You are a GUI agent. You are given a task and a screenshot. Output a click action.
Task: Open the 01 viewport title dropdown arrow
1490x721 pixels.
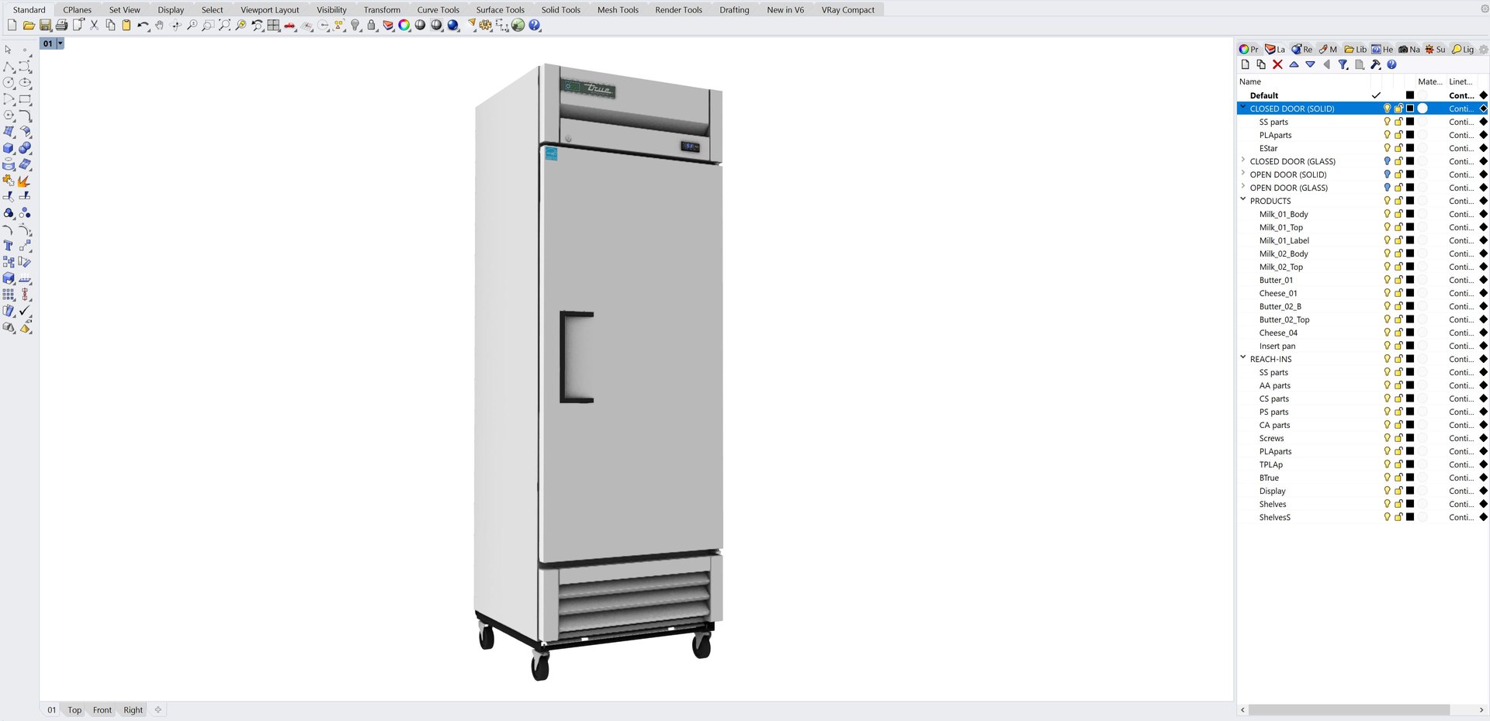pyautogui.click(x=60, y=43)
